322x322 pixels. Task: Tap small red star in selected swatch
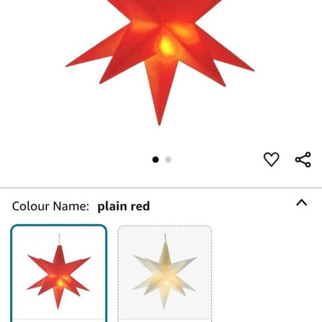pyautogui.click(x=58, y=274)
